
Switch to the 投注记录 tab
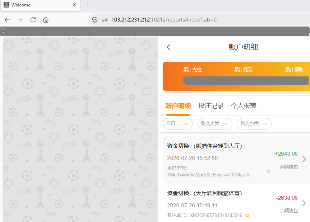211,106
